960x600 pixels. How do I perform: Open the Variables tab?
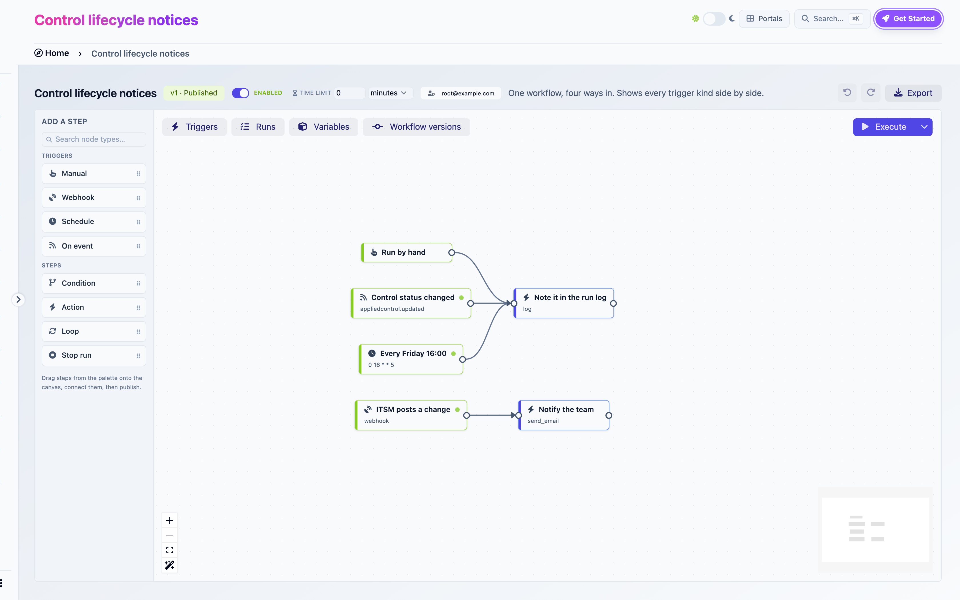(x=324, y=127)
